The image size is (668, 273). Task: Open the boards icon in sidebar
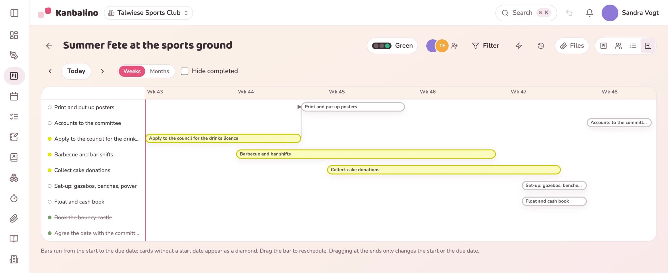point(14,76)
